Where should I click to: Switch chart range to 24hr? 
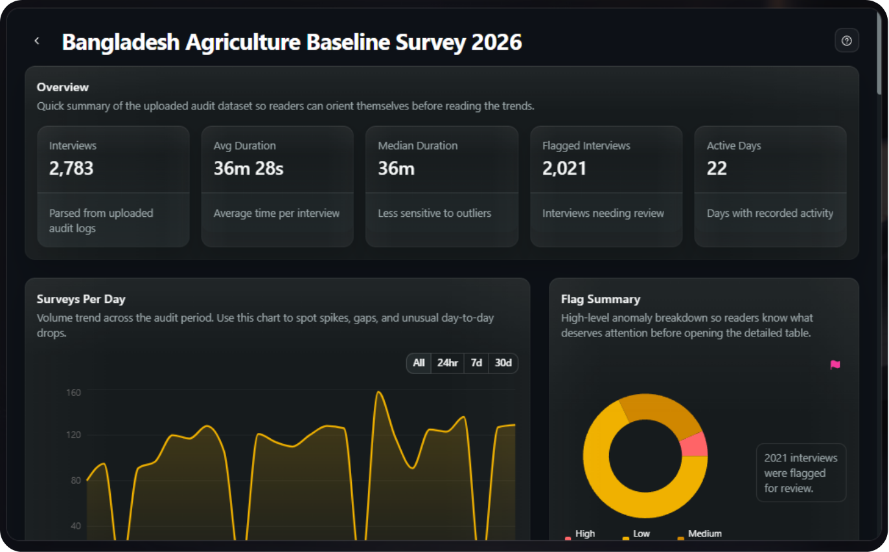click(447, 363)
